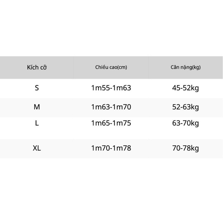Select the 52-63kg weight cell
This screenshot has height=223, width=223.
186,107
